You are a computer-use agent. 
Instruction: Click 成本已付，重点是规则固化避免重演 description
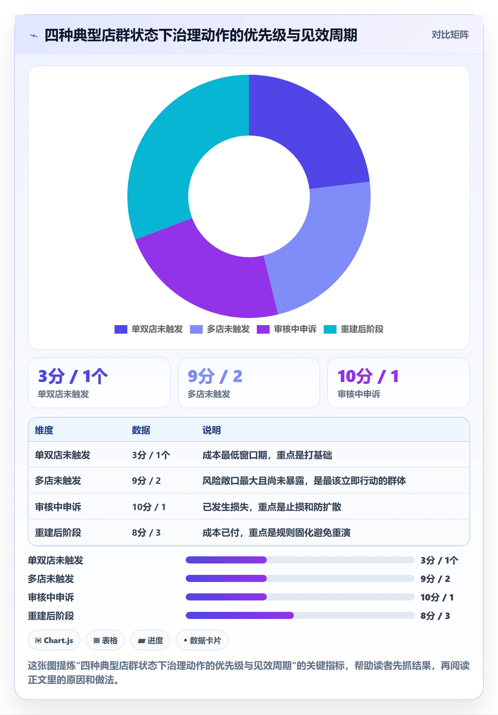pos(276,533)
